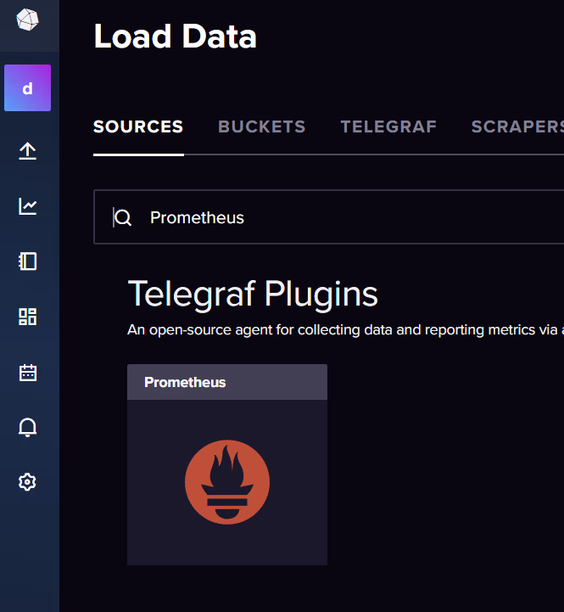Focus the search field containing Prometheus
The width and height of the screenshot is (564, 612).
(329, 217)
